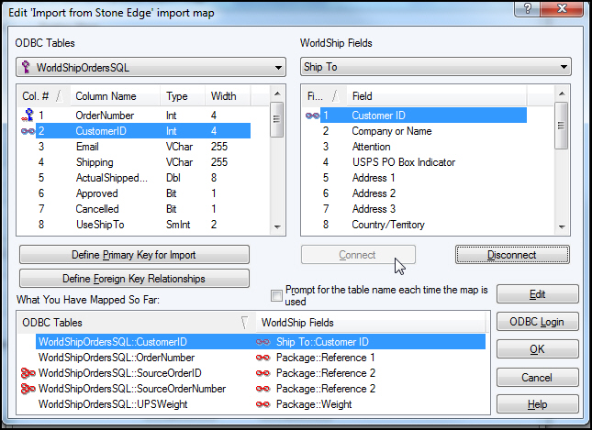
Task: Click link icon beside Ship To::Customer ID
Action: pos(264,341)
